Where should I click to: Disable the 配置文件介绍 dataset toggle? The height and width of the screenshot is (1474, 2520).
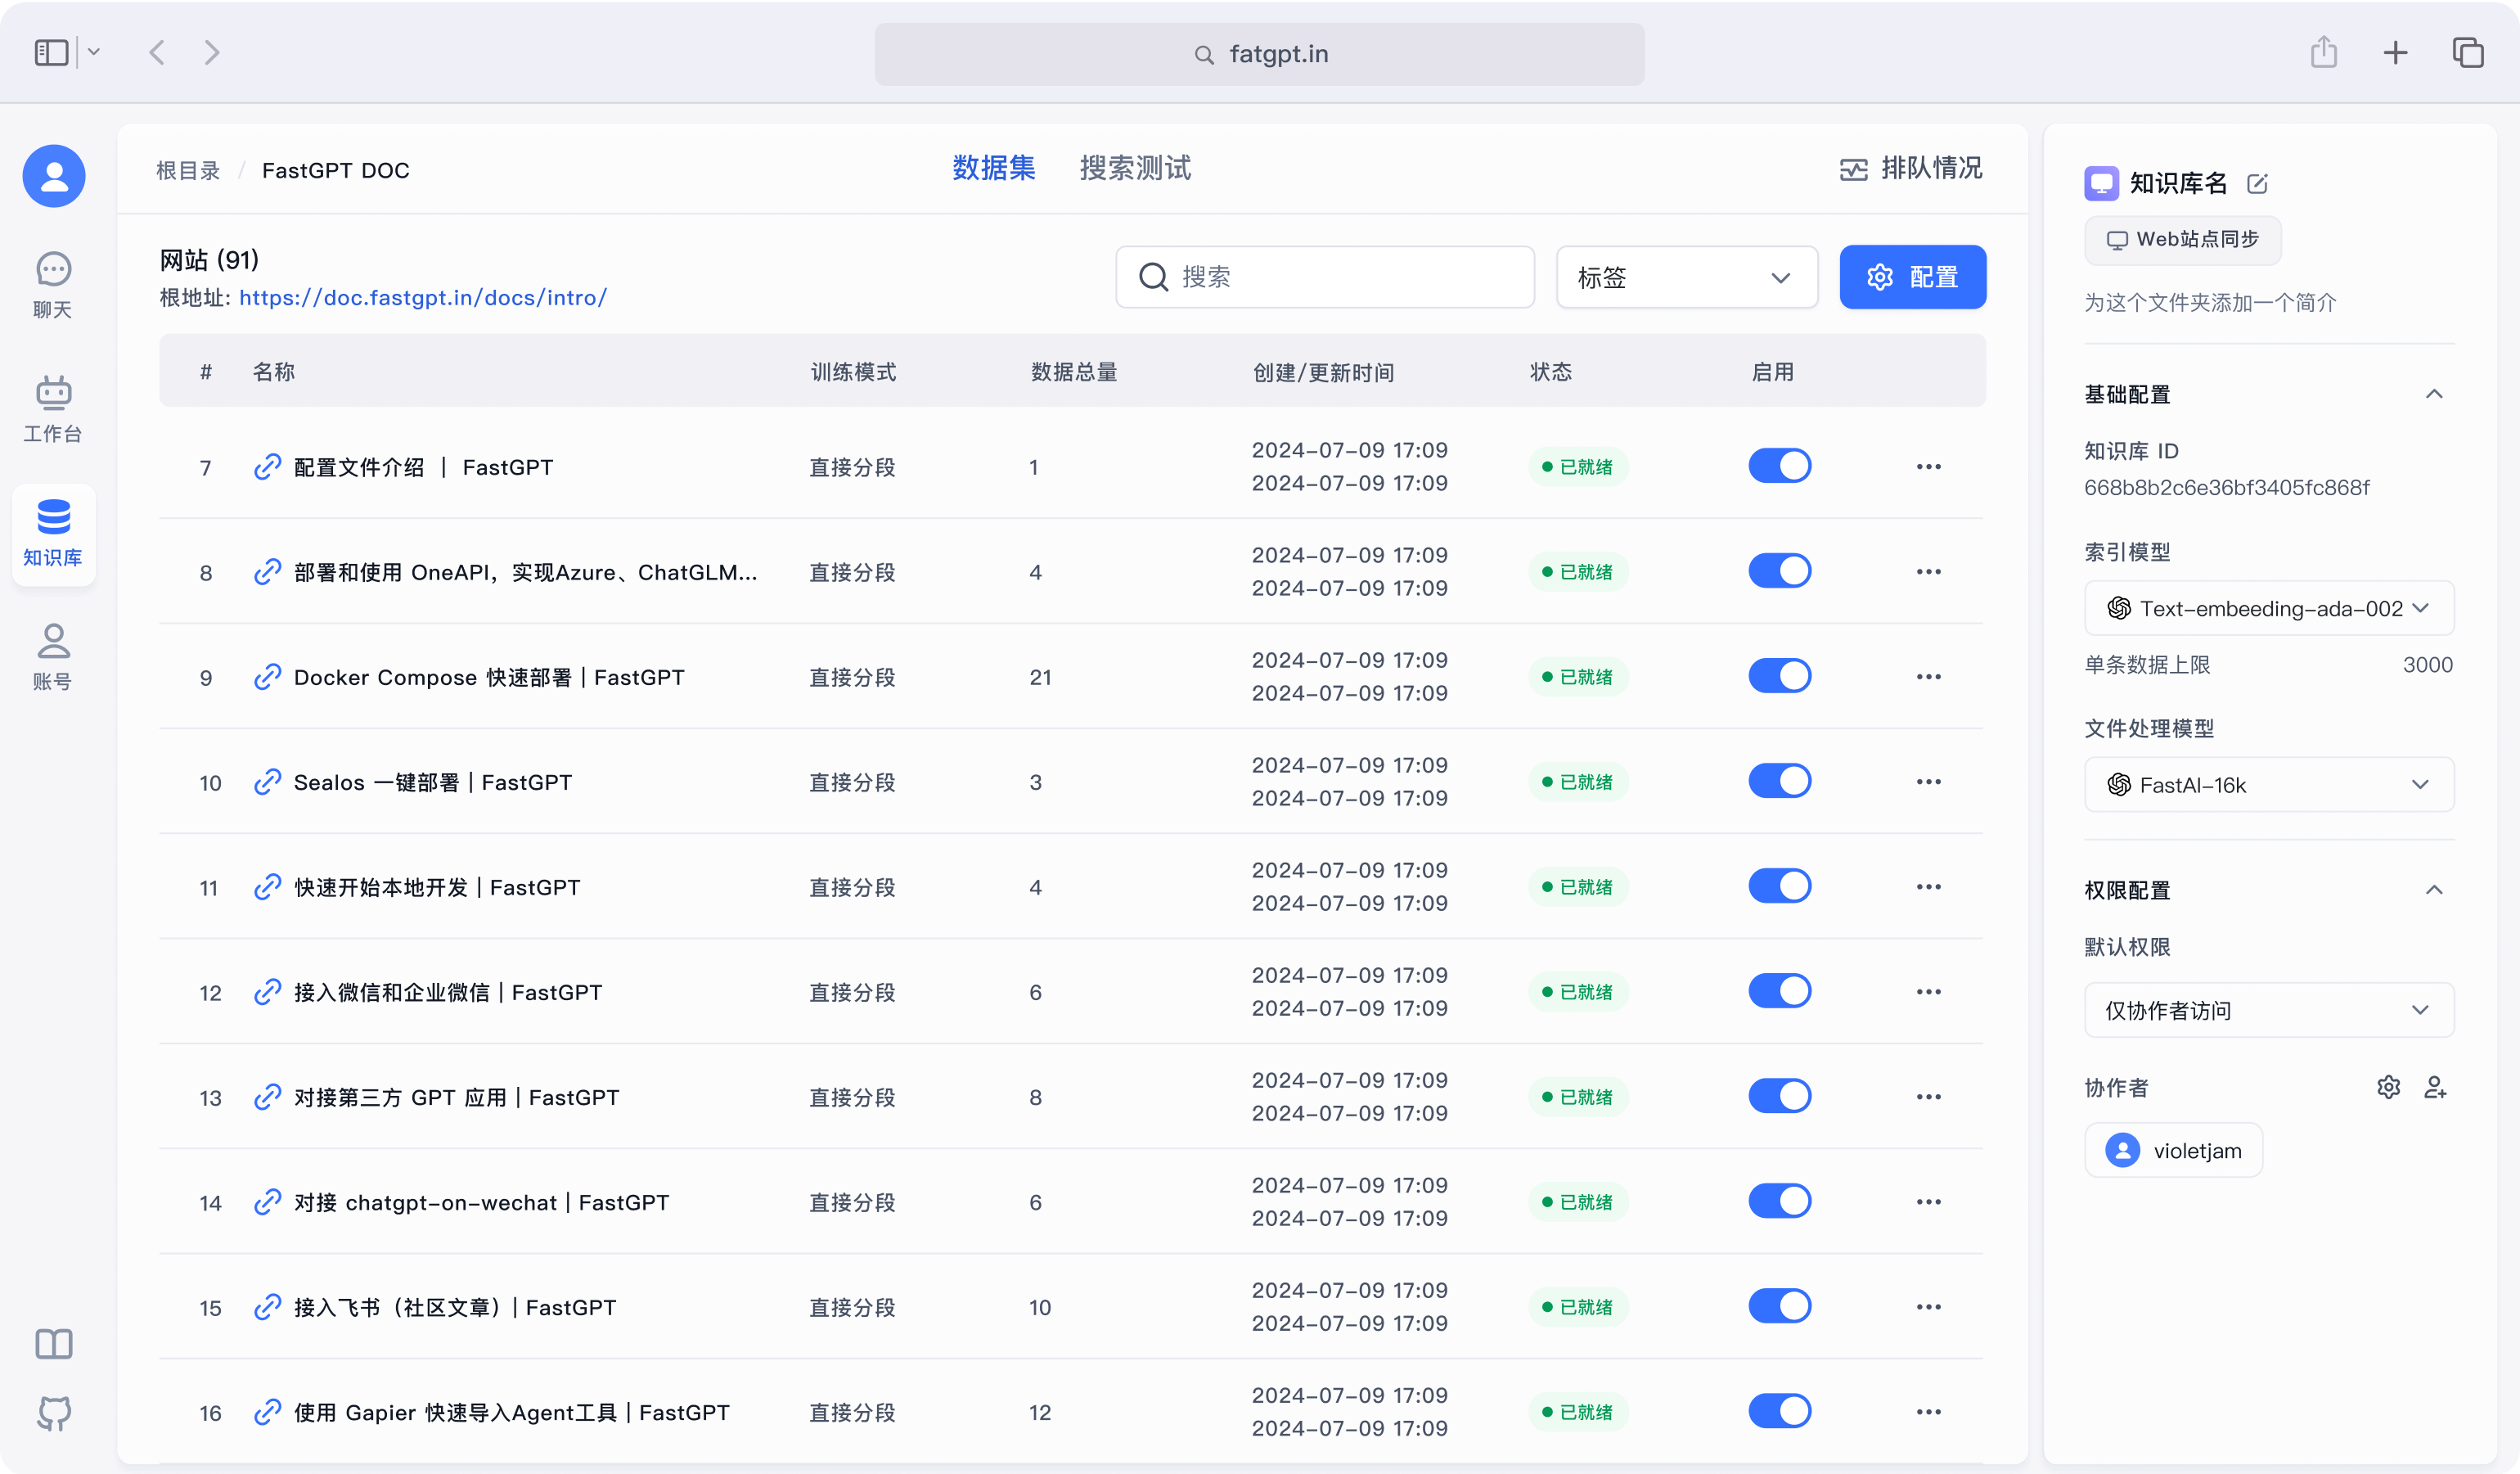(x=1780, y=466)
